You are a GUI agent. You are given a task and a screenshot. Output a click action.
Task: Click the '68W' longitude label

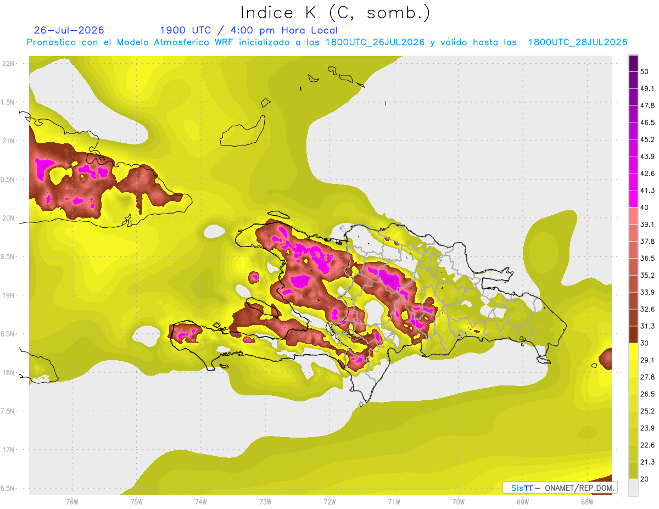(587, 502)
